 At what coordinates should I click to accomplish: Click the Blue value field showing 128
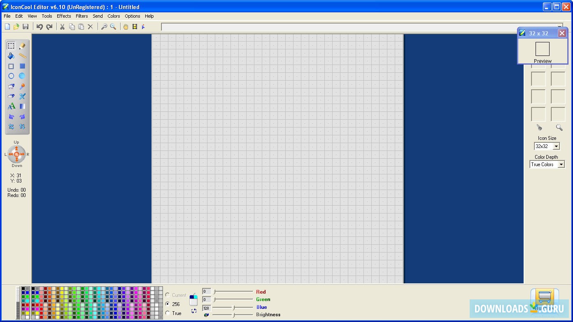(207, 308)
